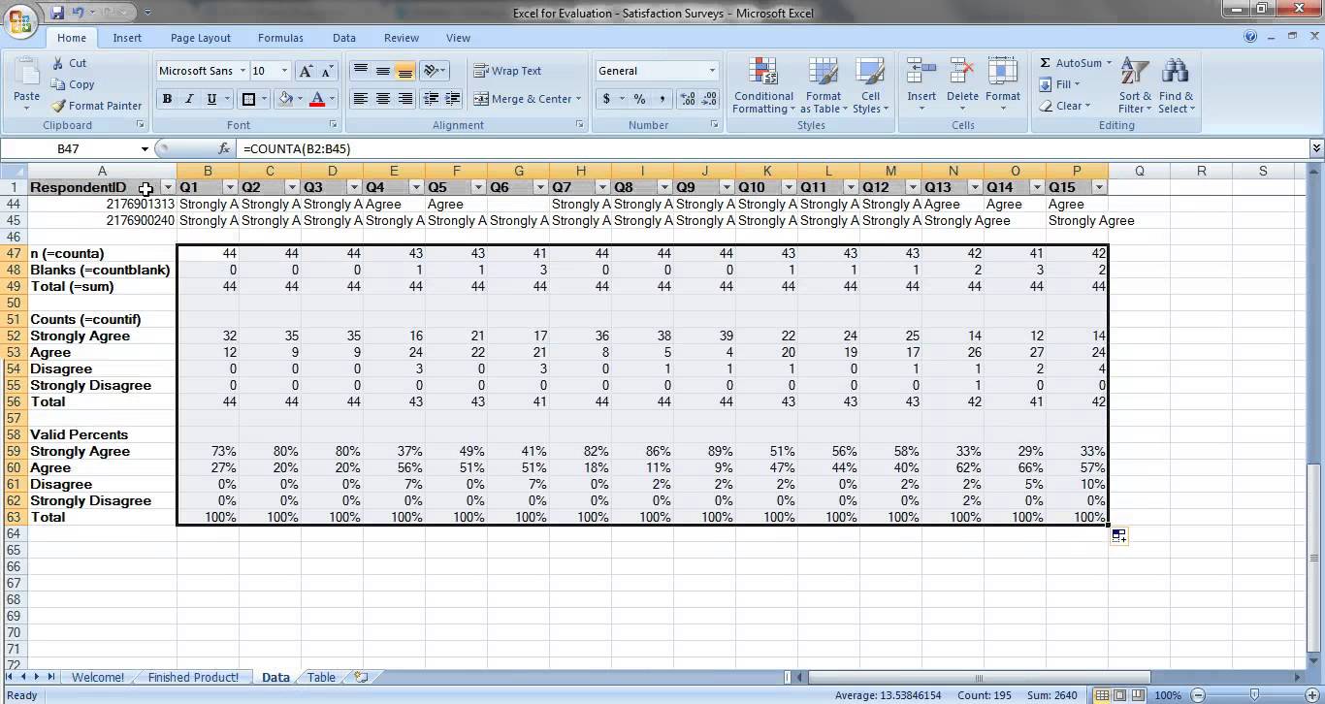The height and width of the screenshot is (704, 1325).
Task: Click inside the formula bar showing =COUNTA(B2:B45)
Action: pyautogui.click(x=679, y=148)
